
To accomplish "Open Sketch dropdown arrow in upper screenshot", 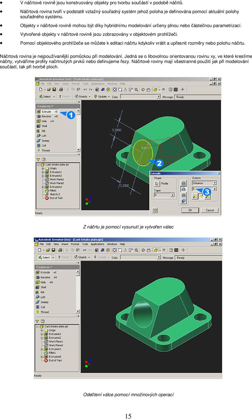I will point(90,97).
